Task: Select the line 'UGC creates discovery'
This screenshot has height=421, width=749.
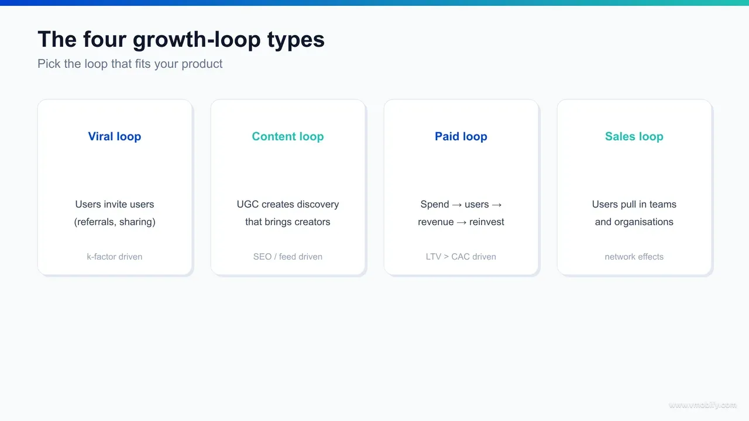Action: [x=288, y=204]
